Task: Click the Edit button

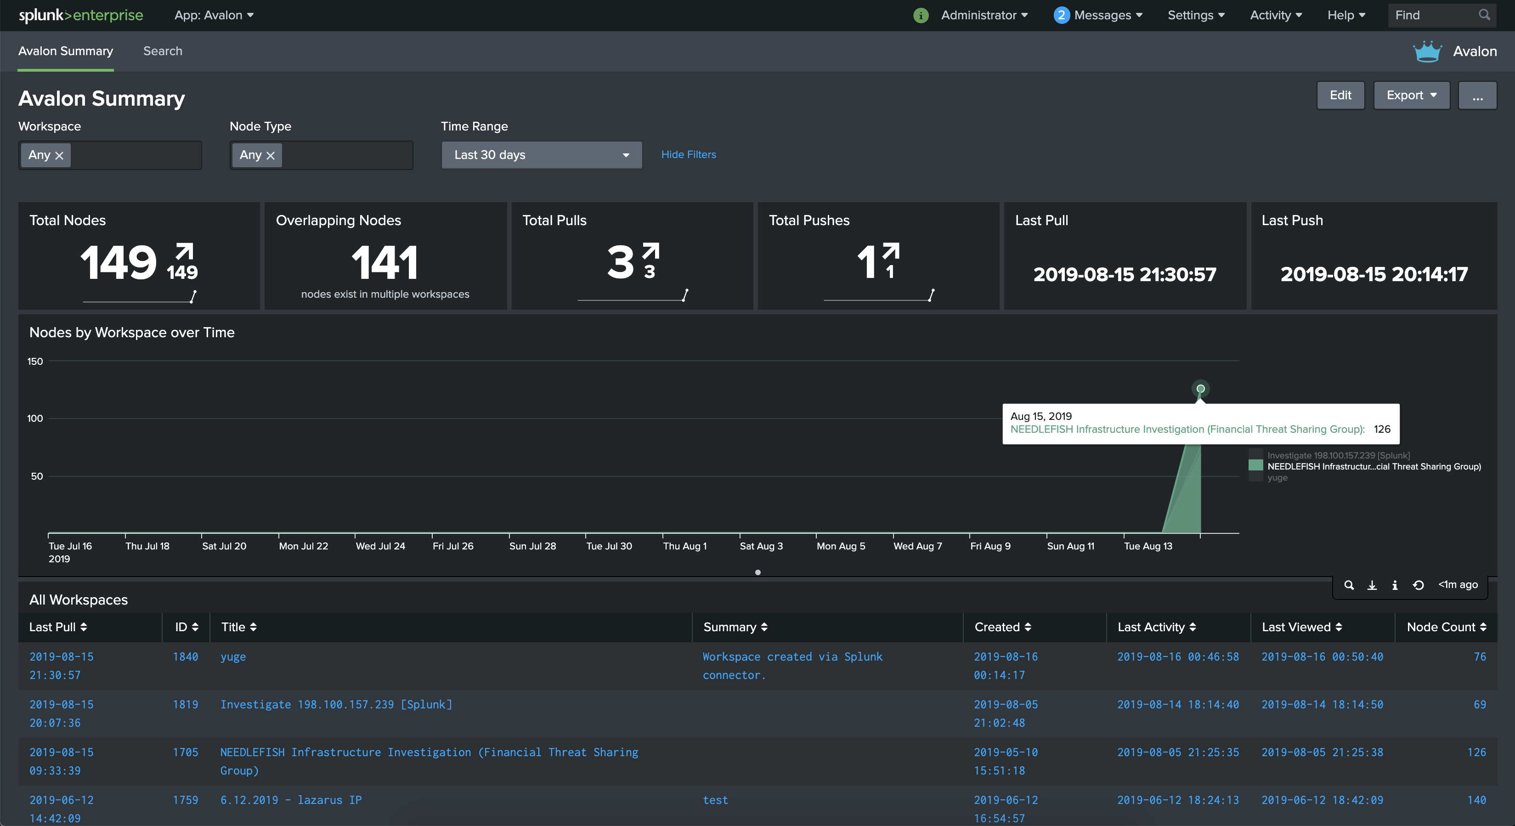Action: [1340, 95]
